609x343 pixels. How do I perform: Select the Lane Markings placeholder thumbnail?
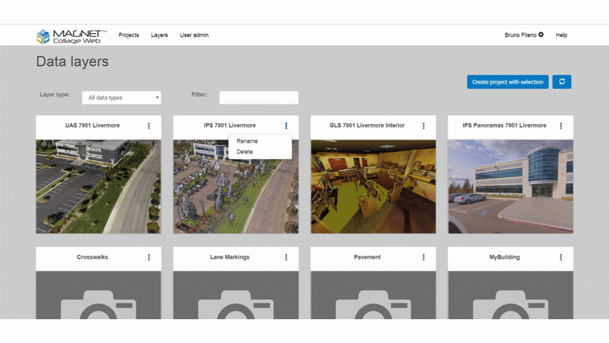point(236,295)
